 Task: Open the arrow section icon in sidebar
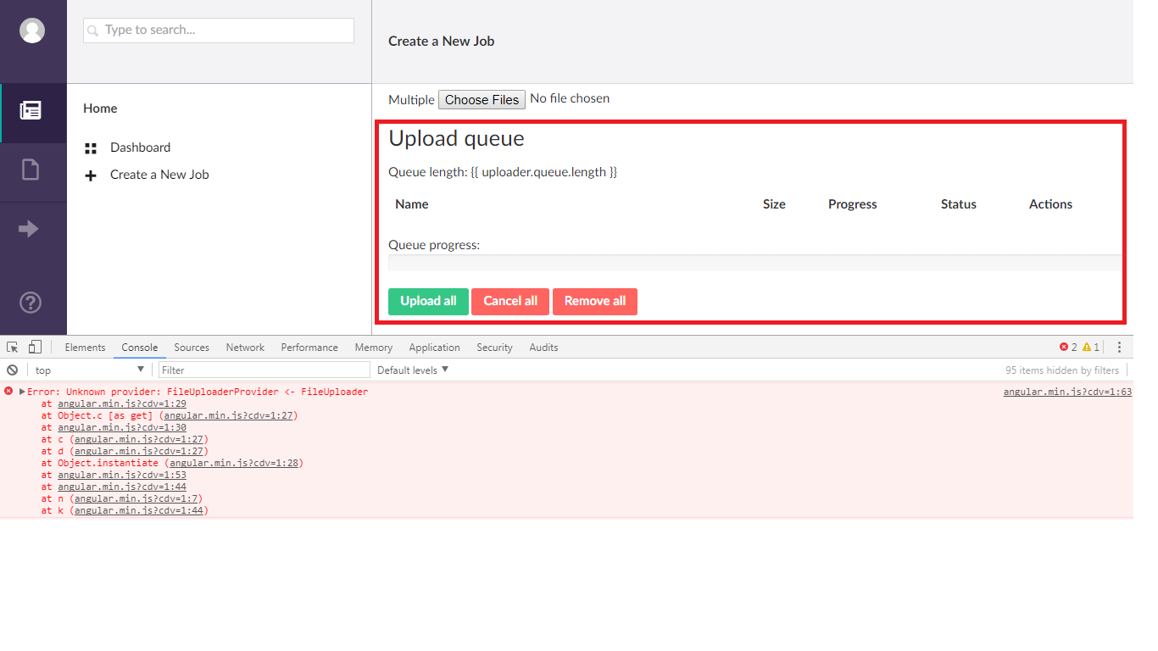[29, 229]
